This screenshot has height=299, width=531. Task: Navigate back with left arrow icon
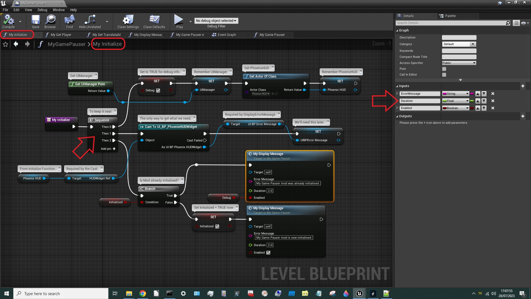pos(16,44)
